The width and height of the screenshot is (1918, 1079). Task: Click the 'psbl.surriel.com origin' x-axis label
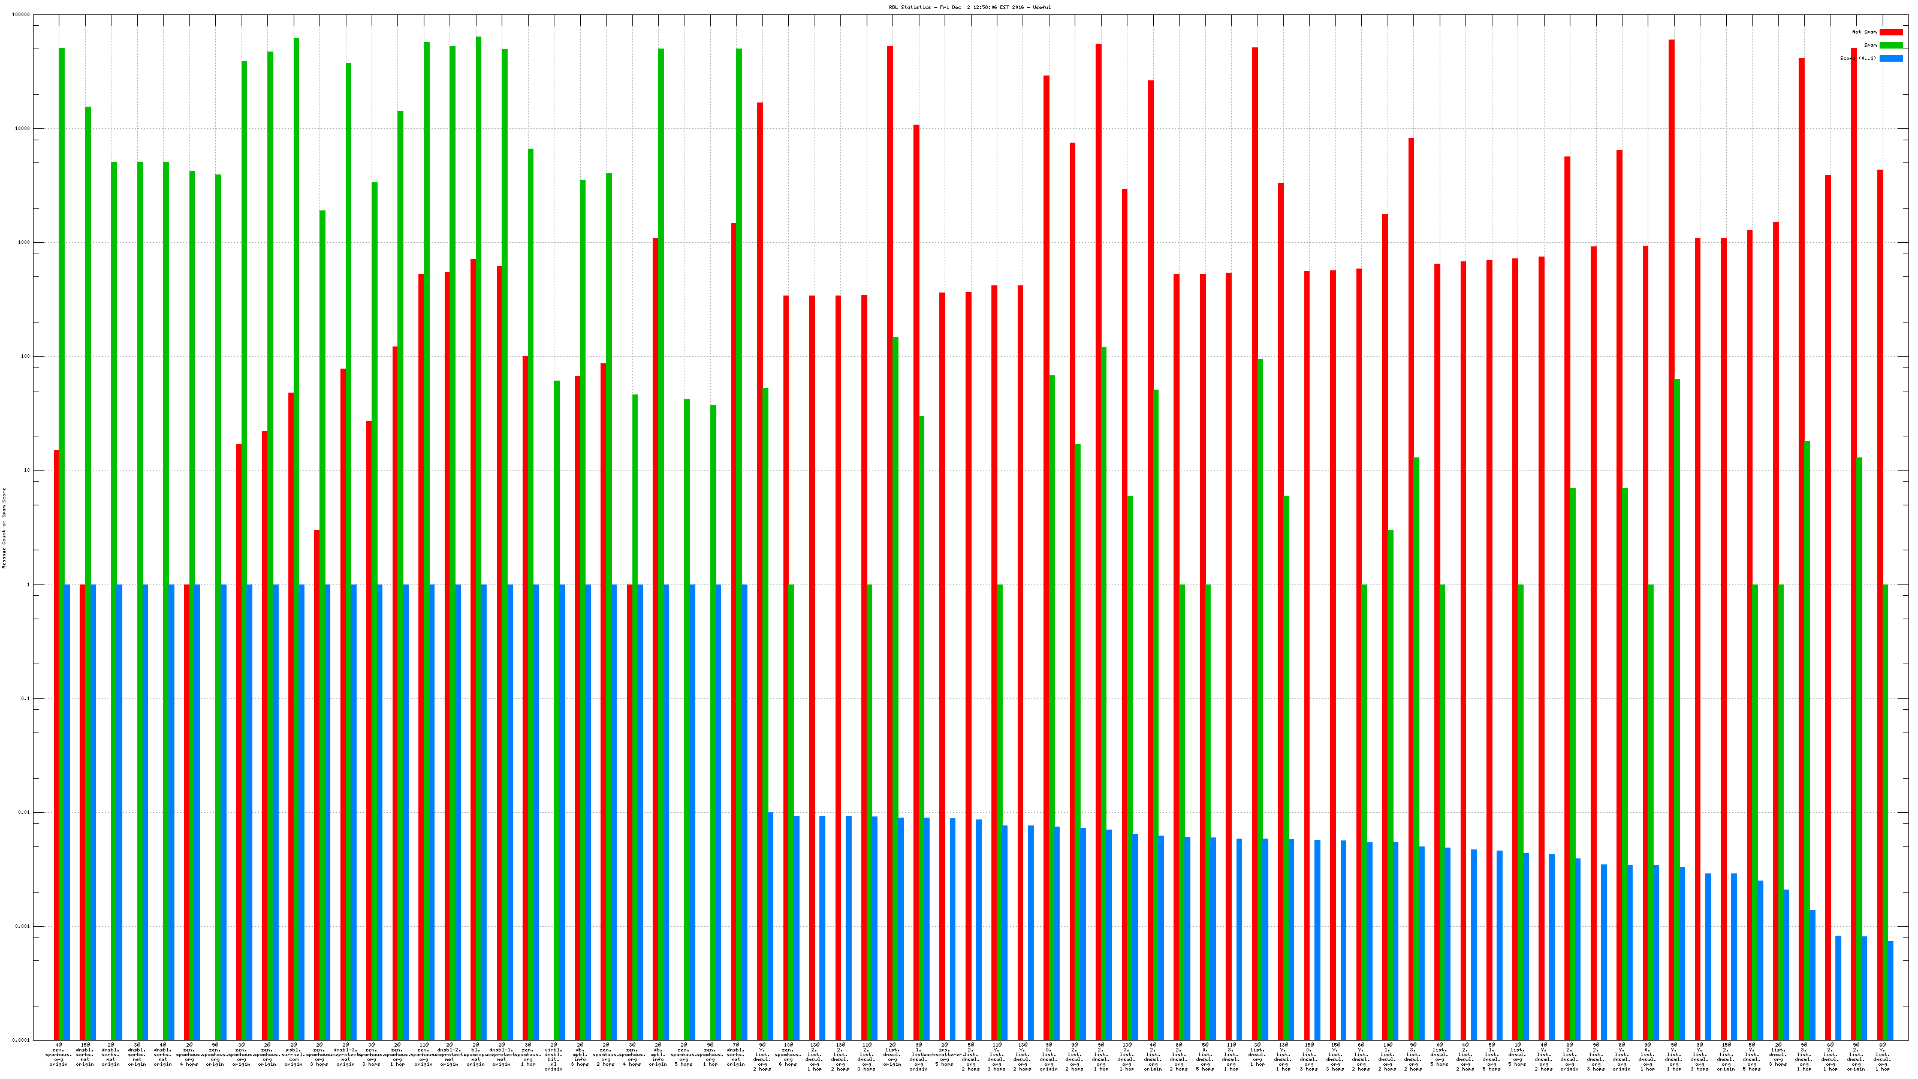coord(293,1054)
